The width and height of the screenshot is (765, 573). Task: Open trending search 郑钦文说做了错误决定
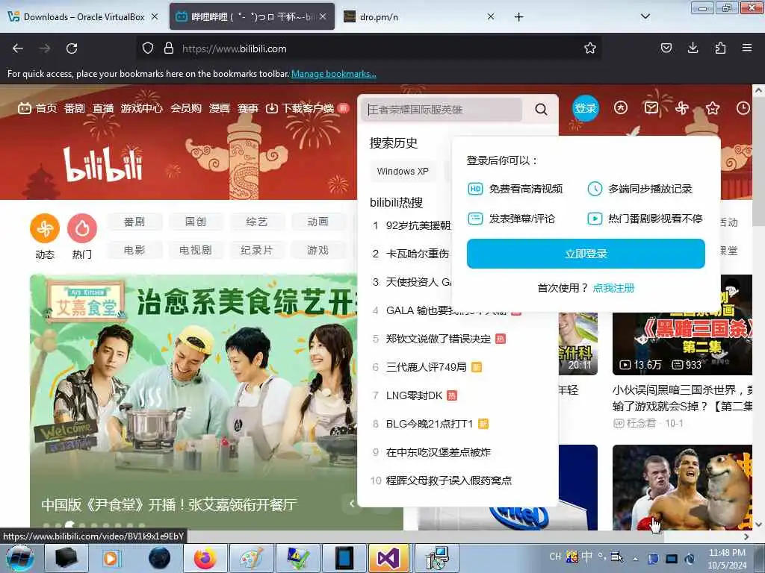tap(438, 339)
